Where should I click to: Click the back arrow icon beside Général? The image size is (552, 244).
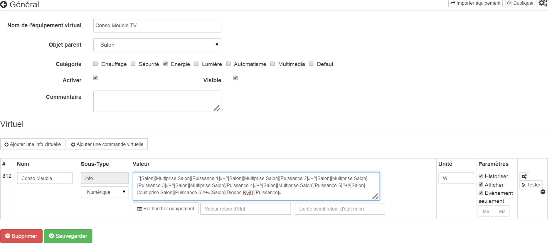pyautogui.click(x=4, y=4)
